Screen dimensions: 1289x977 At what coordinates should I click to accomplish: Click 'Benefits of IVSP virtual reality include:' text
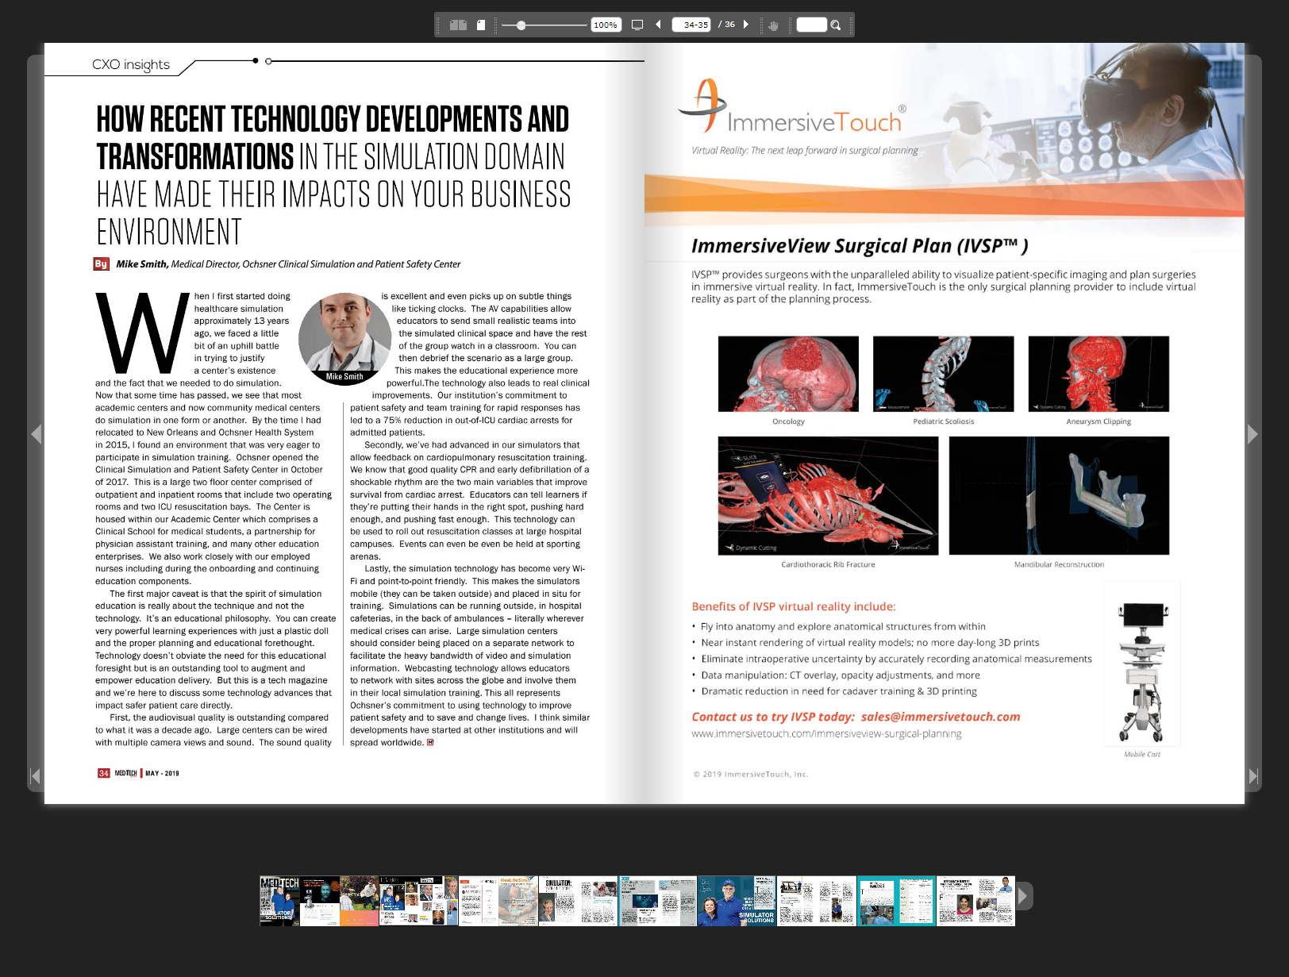coord(793,606)
